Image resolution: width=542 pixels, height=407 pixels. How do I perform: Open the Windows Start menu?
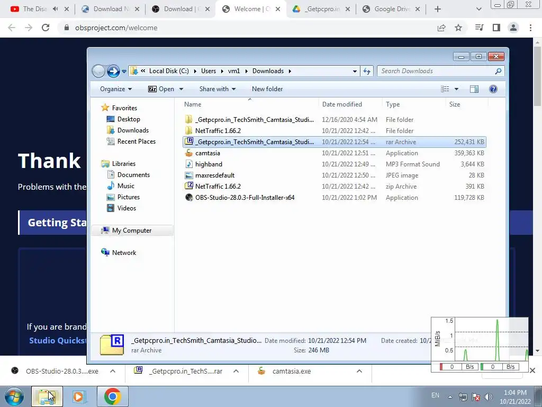tap(14, 396)
